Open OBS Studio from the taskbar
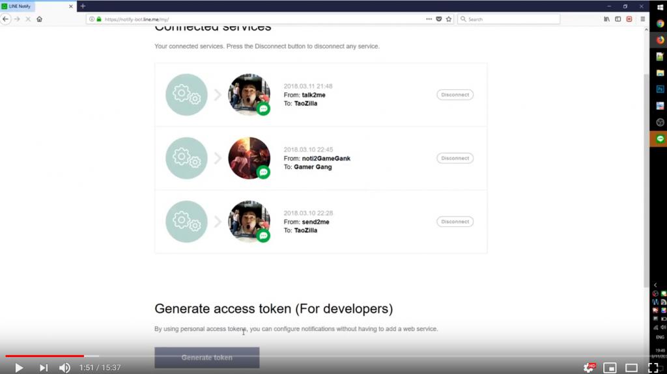The image size is (667, 374). coord(660,122)
